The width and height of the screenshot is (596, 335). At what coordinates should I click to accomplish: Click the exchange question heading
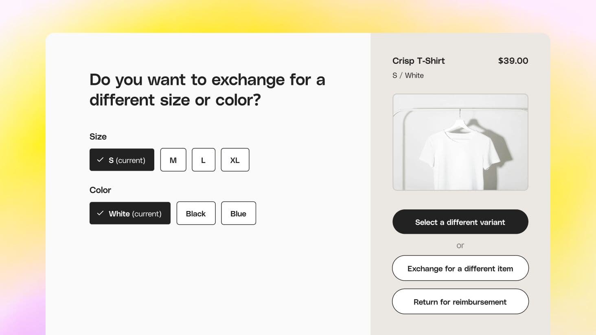point(207,89)
